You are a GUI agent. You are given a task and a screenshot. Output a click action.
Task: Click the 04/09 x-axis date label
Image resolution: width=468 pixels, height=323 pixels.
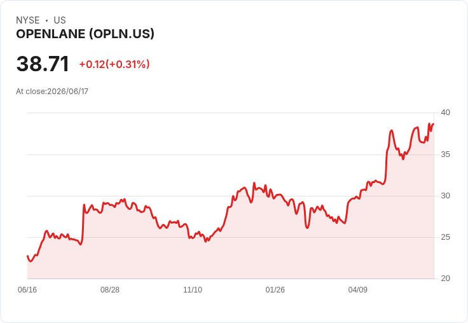point(357,289)
